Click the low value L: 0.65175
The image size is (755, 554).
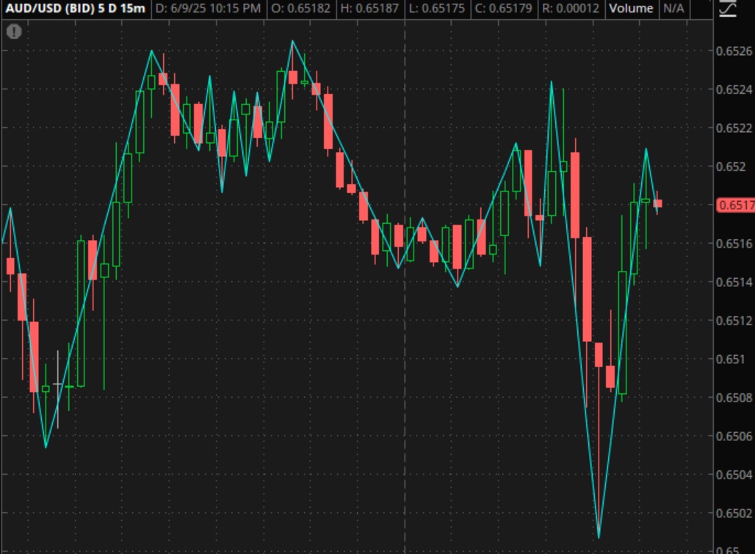pos(437,9)
